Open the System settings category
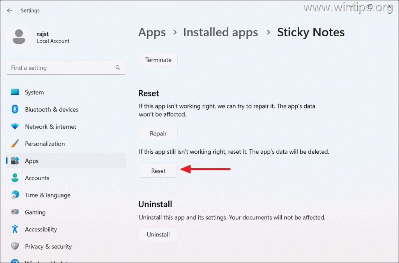The height and width of the screenshot is (263, 399). (x=66, y=92)
